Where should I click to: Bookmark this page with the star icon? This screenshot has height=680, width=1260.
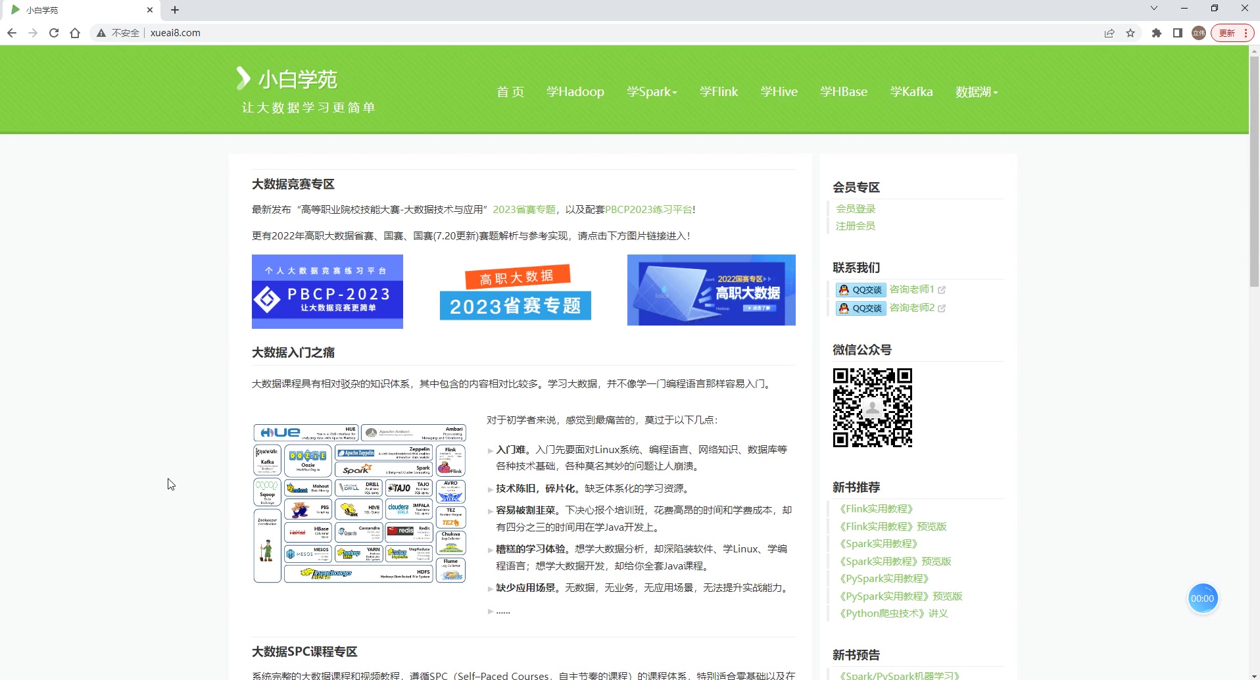(x=1130, y=33)
